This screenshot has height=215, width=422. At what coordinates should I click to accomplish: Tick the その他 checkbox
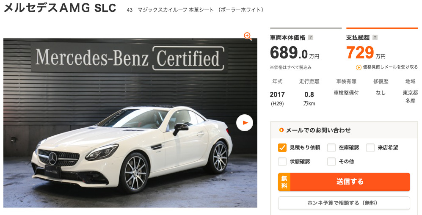(331, 161)
